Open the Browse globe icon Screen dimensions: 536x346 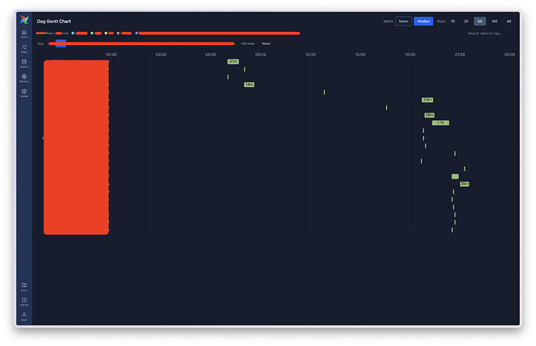[24, 78]
